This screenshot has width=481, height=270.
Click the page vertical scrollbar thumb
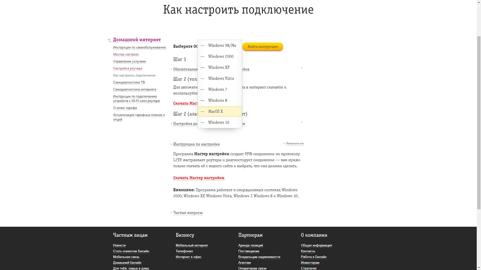coord(479,122)
